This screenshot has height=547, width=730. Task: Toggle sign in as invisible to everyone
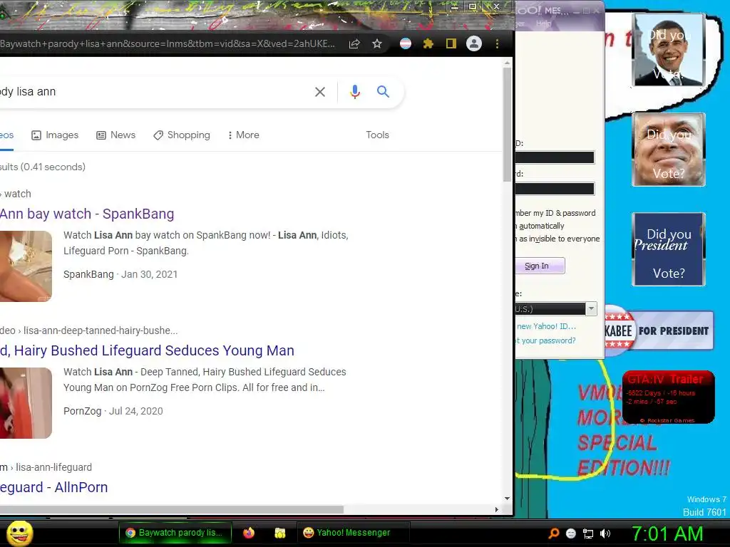point(557,239)
